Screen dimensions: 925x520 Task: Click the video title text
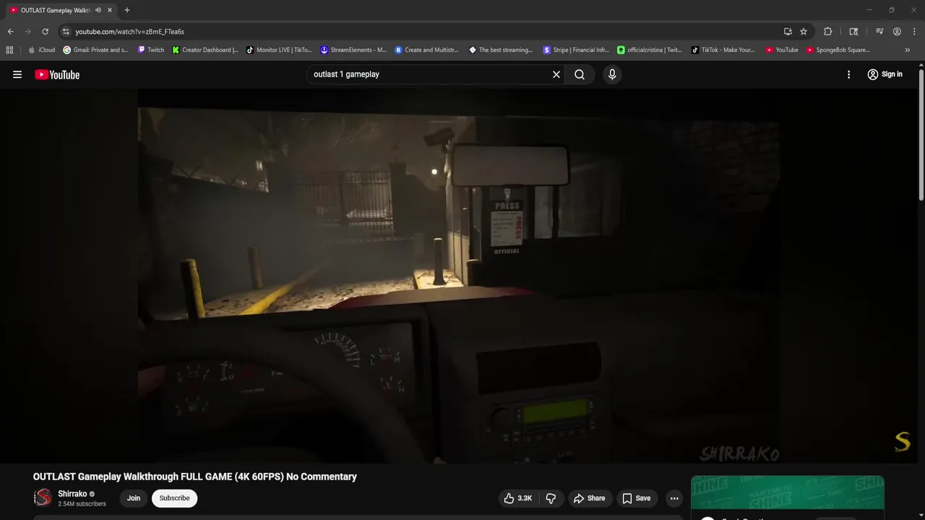pos(195,477)
